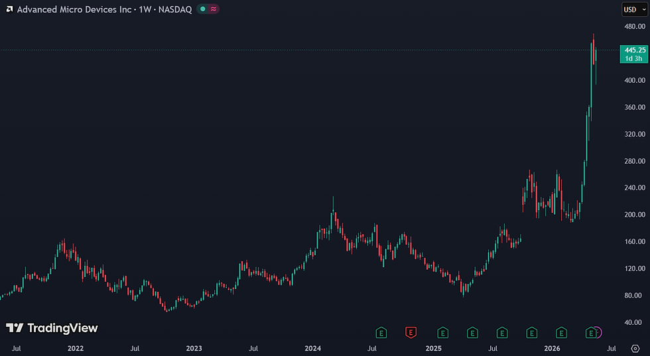Click the 240.00 price axis label

pos(635,188)
